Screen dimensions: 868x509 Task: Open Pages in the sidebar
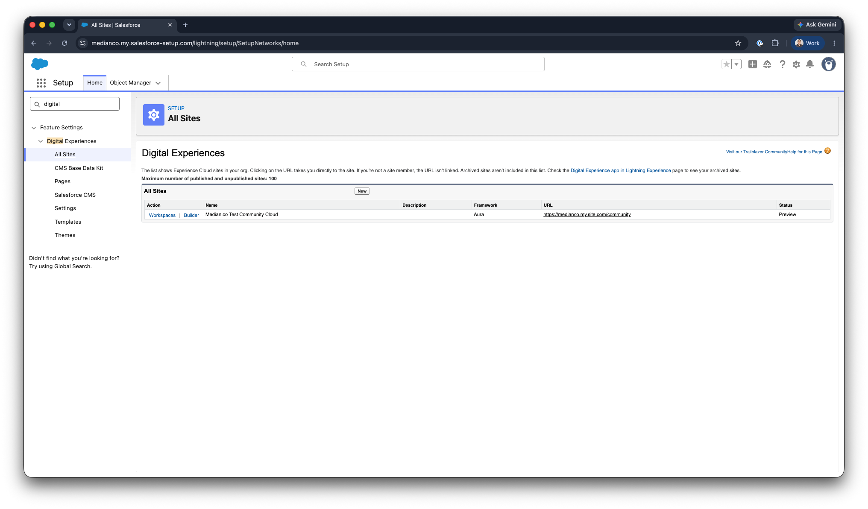(62, 181)
